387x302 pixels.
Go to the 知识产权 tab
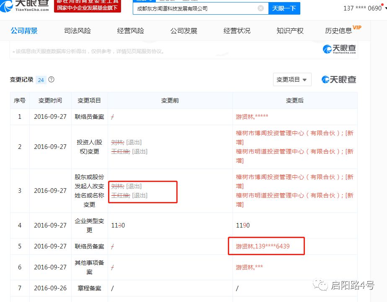click(x=290, y=31)
